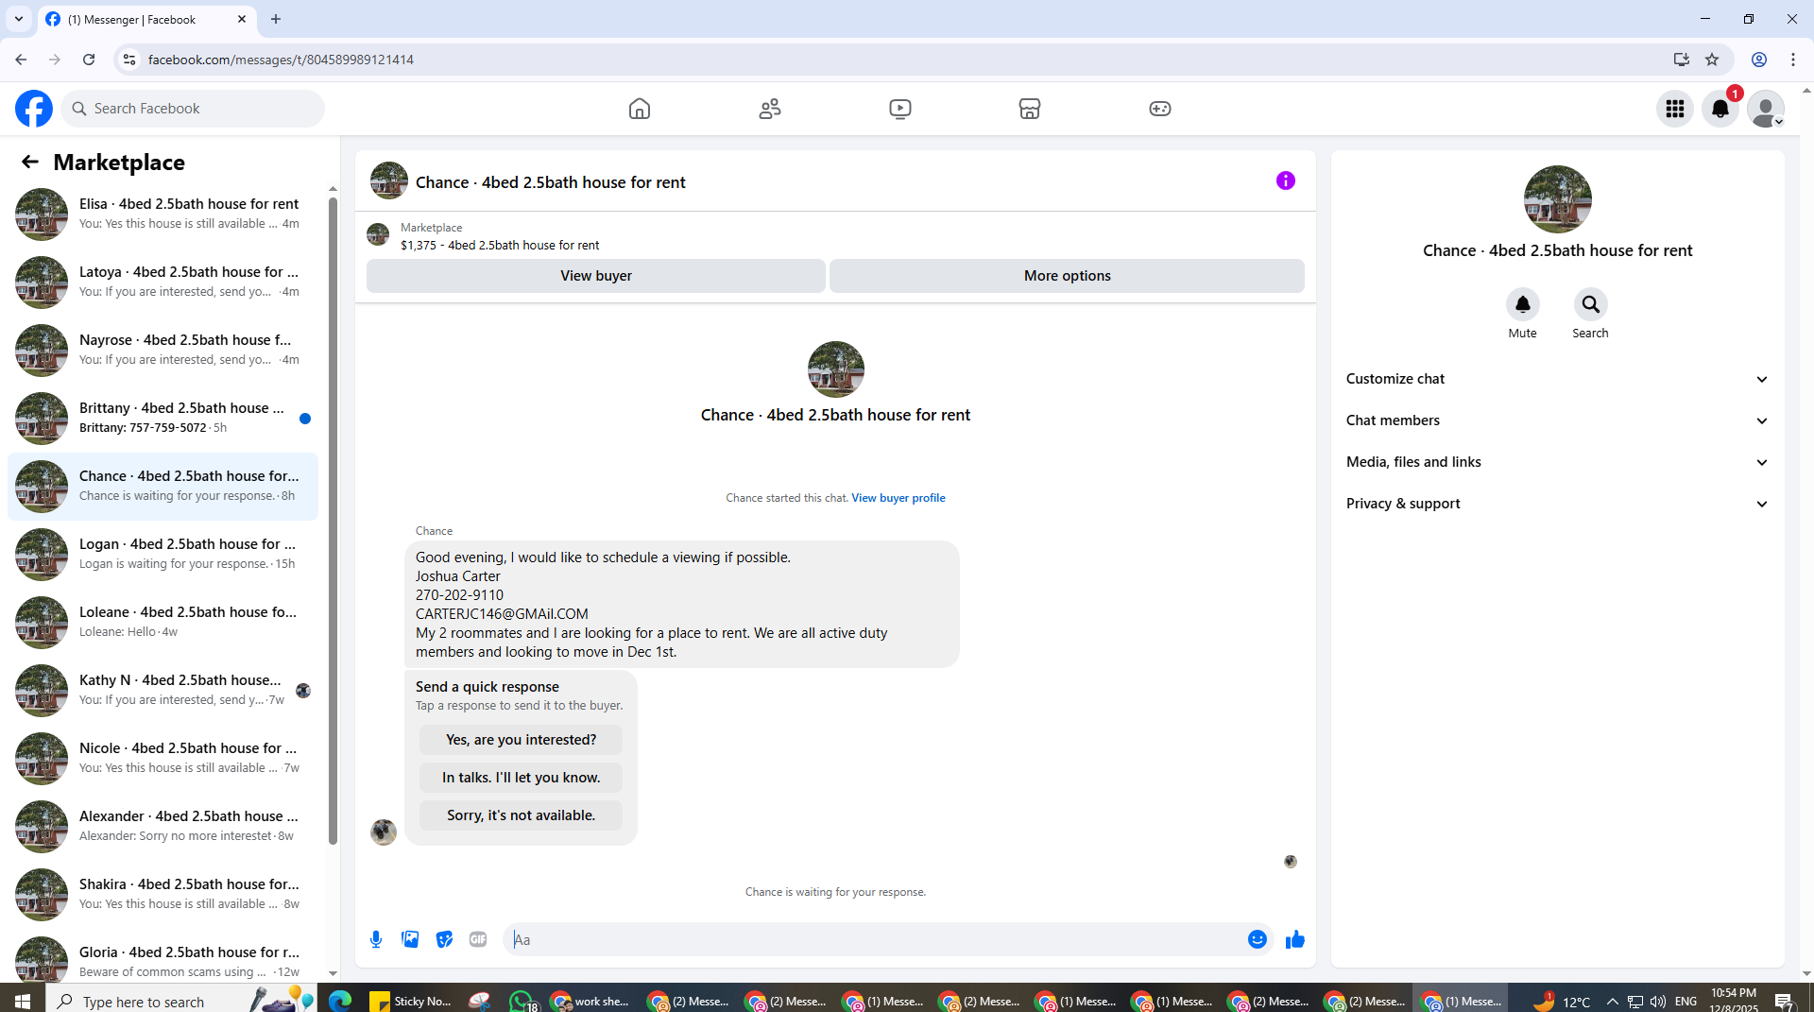Image resolution: width=1814 pixels, height=1012 pixels.
Task: Search in conversation magnifier icon
Action: [x=1590, y=304]
